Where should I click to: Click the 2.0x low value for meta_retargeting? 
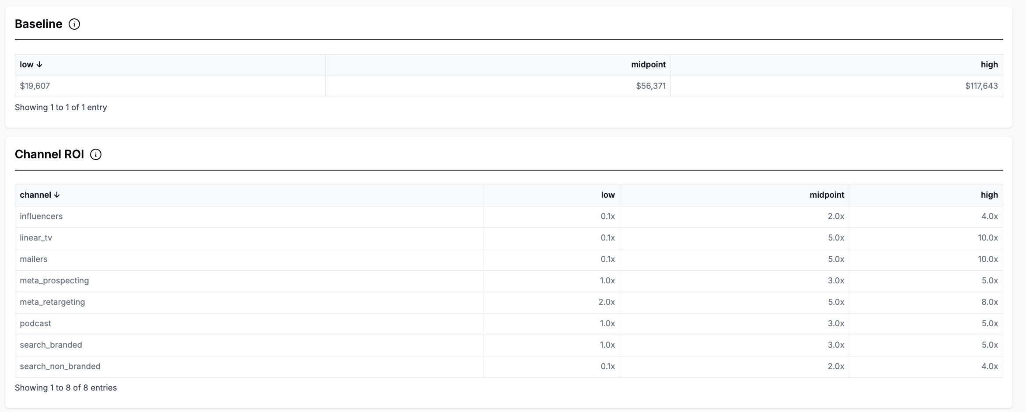pyautogui.click(x=607, y=302)
